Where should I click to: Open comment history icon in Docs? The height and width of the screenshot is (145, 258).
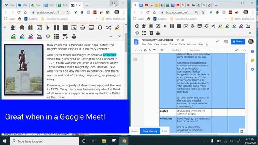[226, 41]
